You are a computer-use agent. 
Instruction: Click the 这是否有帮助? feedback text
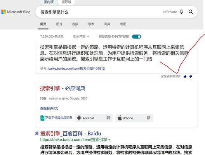click(x=170, y=76)
